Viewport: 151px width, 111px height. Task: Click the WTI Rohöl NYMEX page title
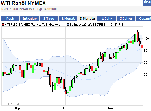pos(23,3)
